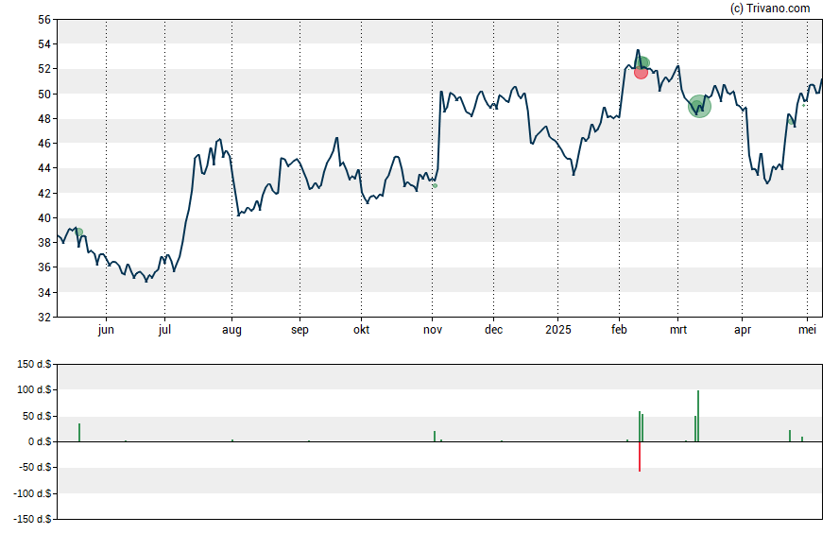Click the 'sep' month label

300,330
